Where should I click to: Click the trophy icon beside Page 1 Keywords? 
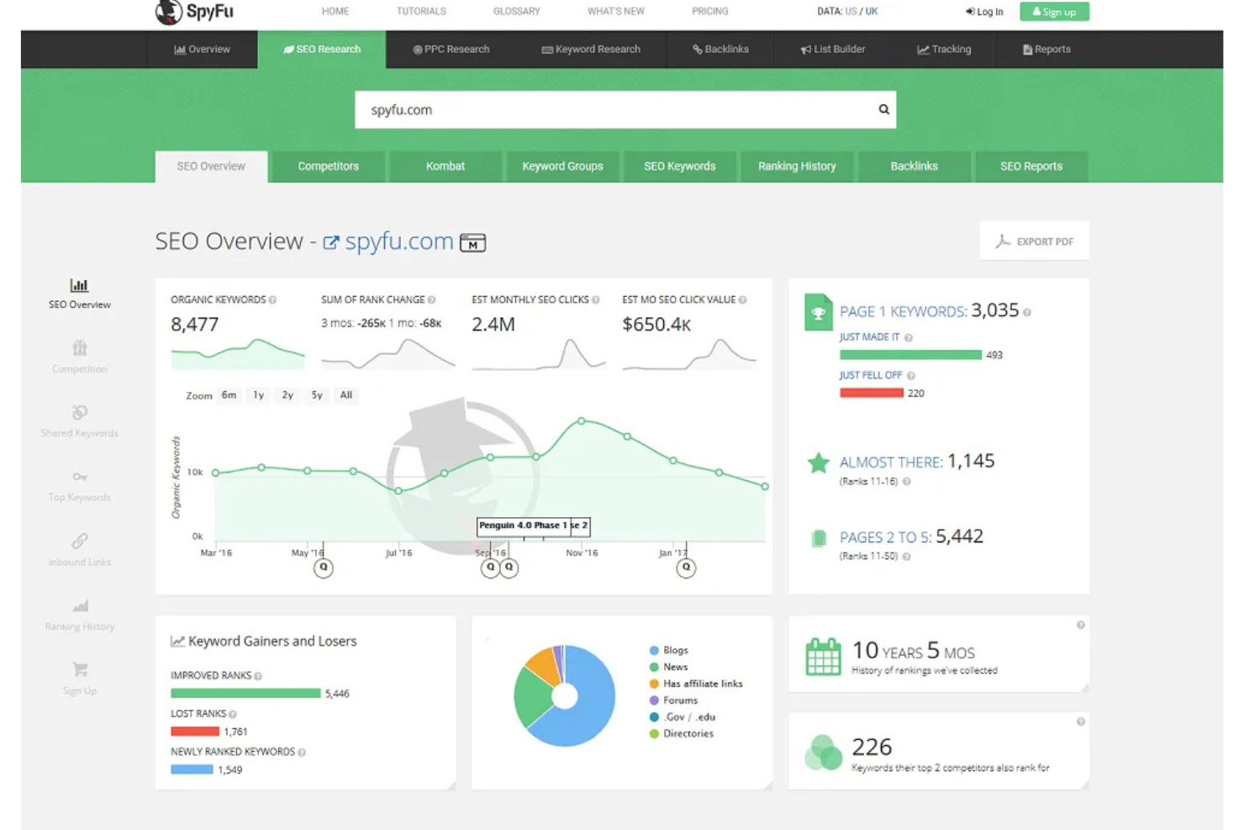818,312
